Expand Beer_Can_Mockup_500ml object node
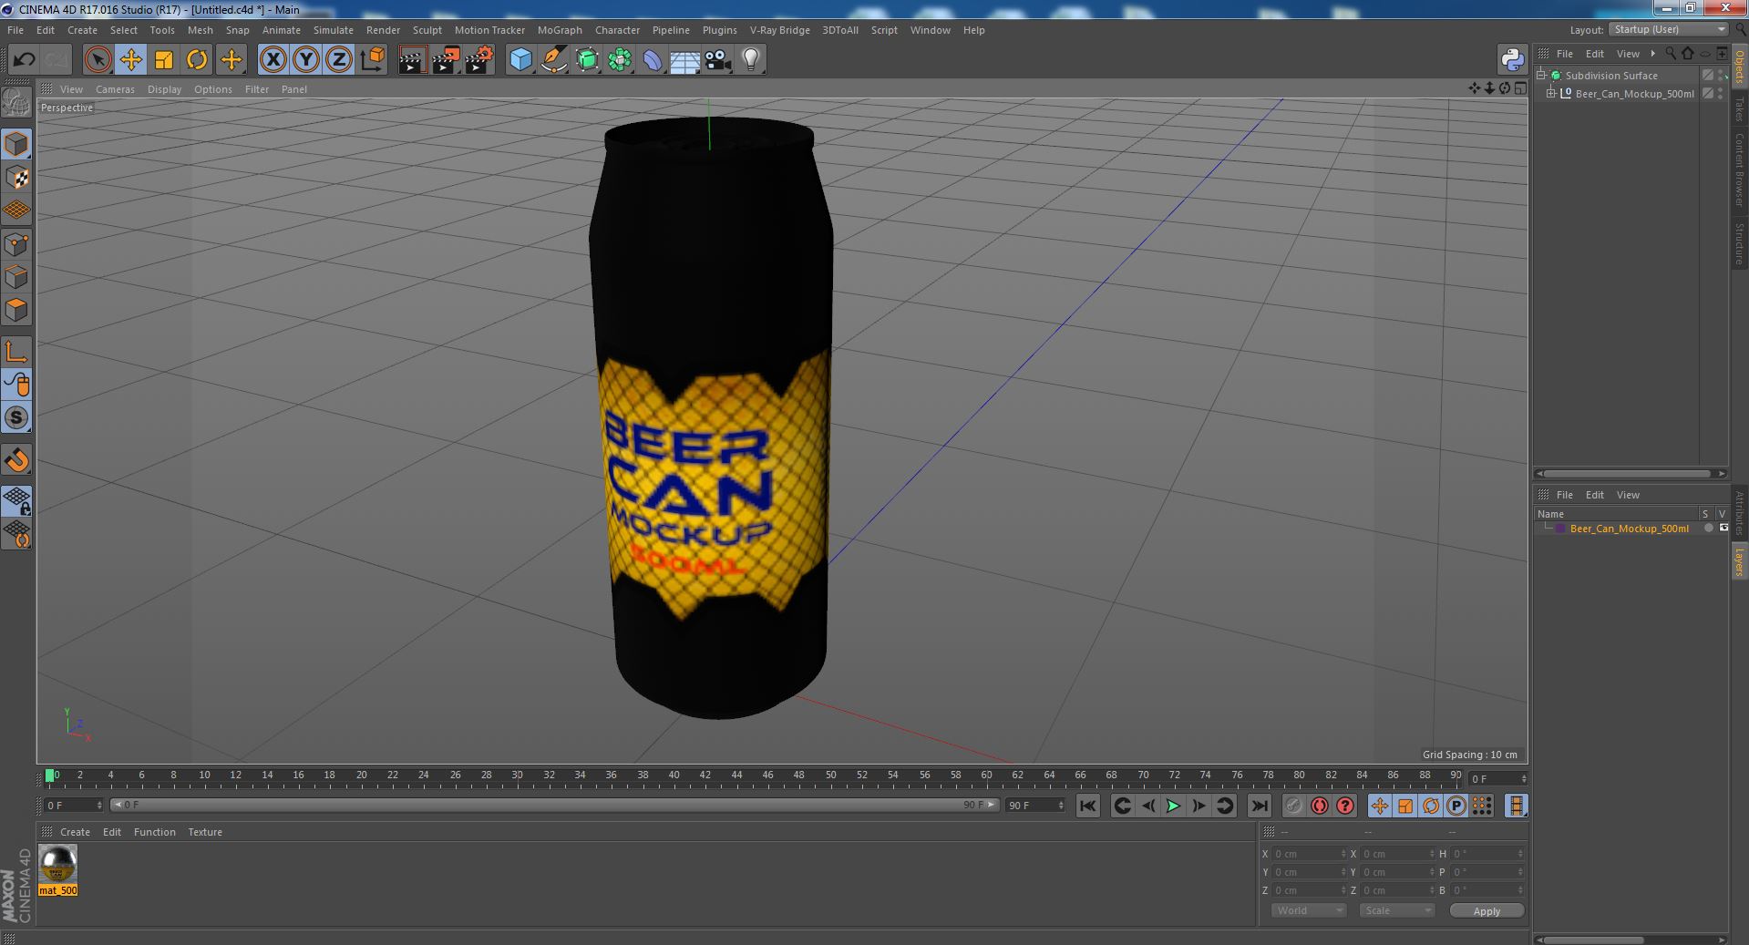The image size is (1749, 945). point(1550,94)
